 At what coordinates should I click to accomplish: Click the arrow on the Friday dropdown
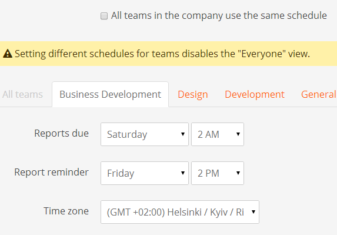[183, 173]
